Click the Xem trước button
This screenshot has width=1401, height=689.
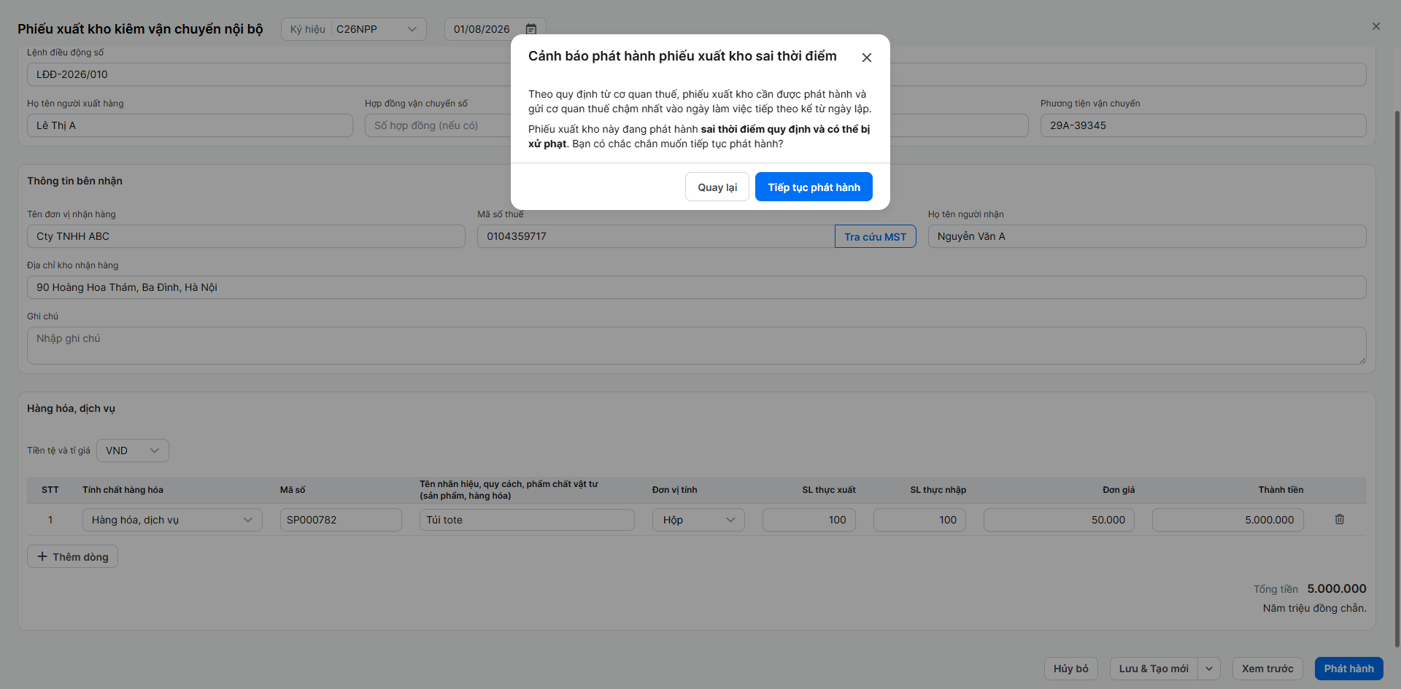coord(1267,669)
